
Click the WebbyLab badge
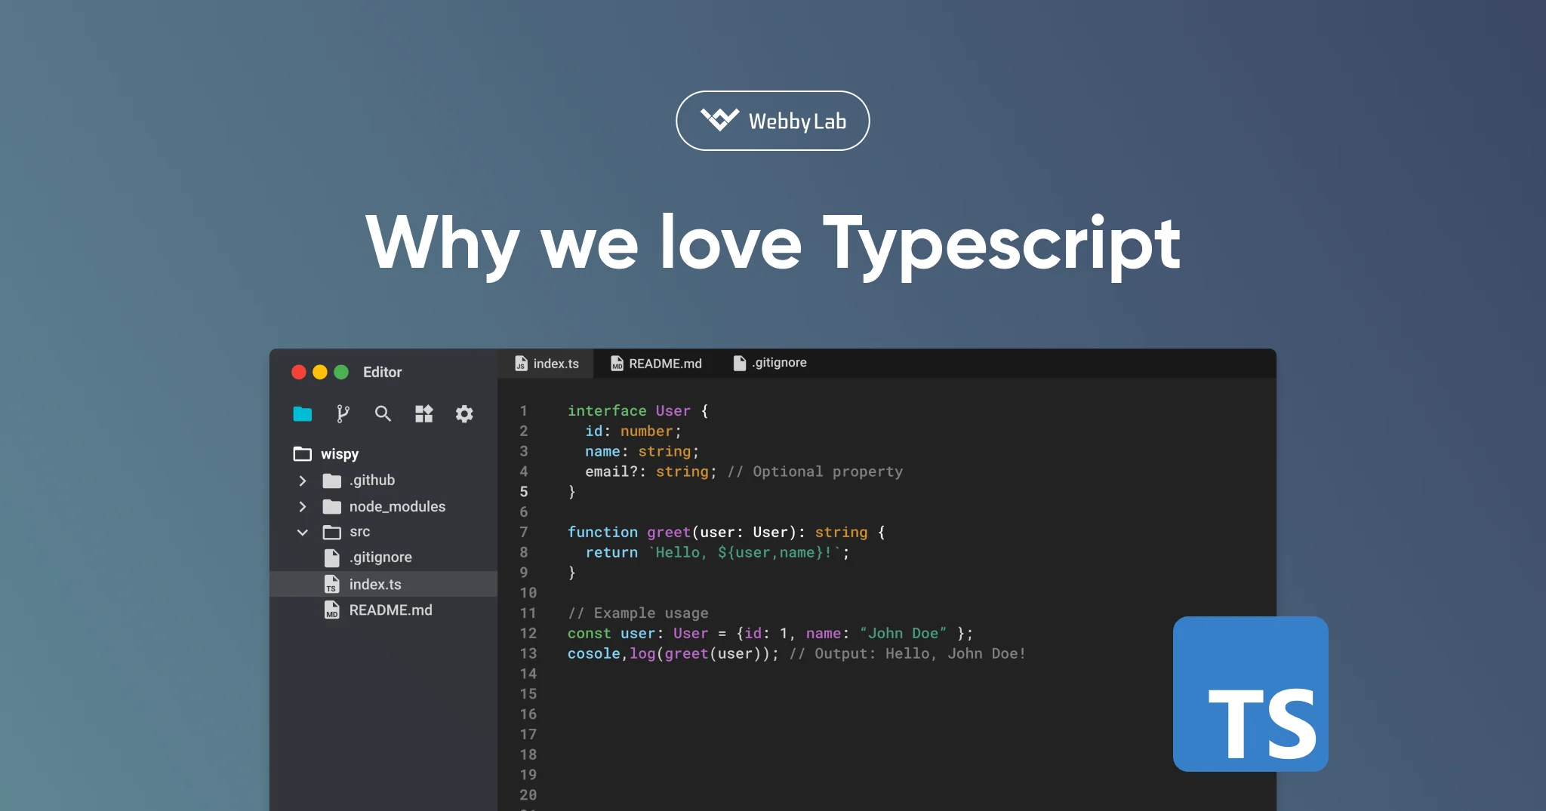tap(772, 120)
